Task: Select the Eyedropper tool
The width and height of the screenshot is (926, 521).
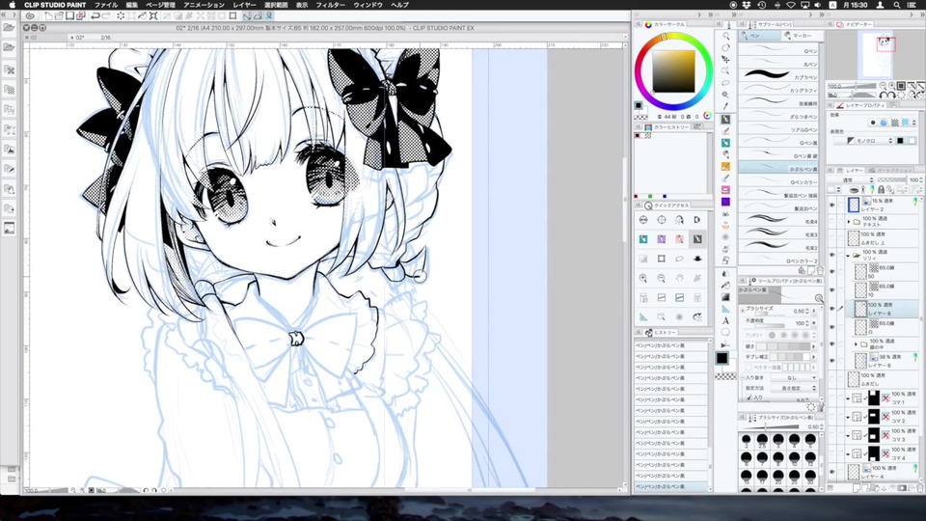Action: 725,107
